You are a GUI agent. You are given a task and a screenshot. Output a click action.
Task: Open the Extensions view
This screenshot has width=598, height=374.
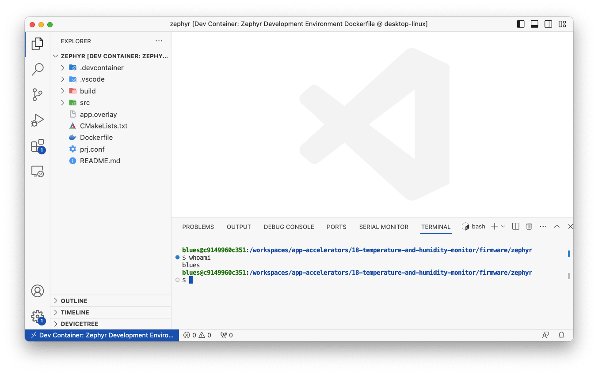[x=38, y=146]
